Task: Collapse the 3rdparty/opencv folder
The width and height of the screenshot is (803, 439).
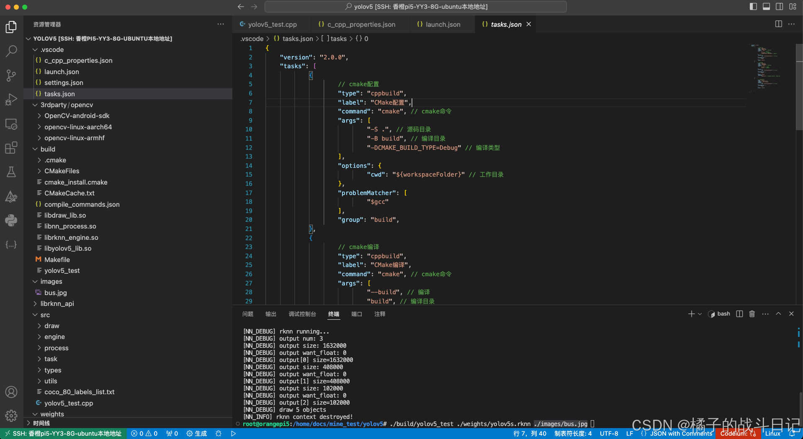Action: tap(35, 105)
